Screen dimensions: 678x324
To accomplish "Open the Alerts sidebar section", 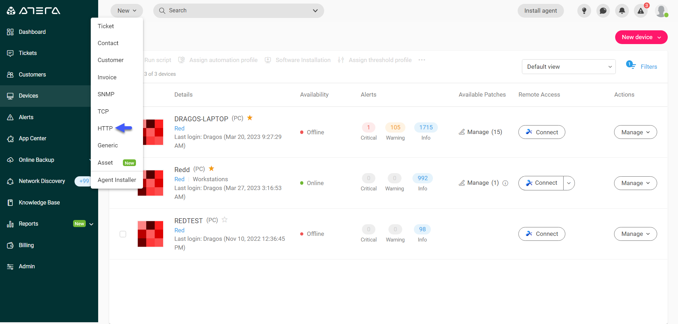I will (26, 117).
